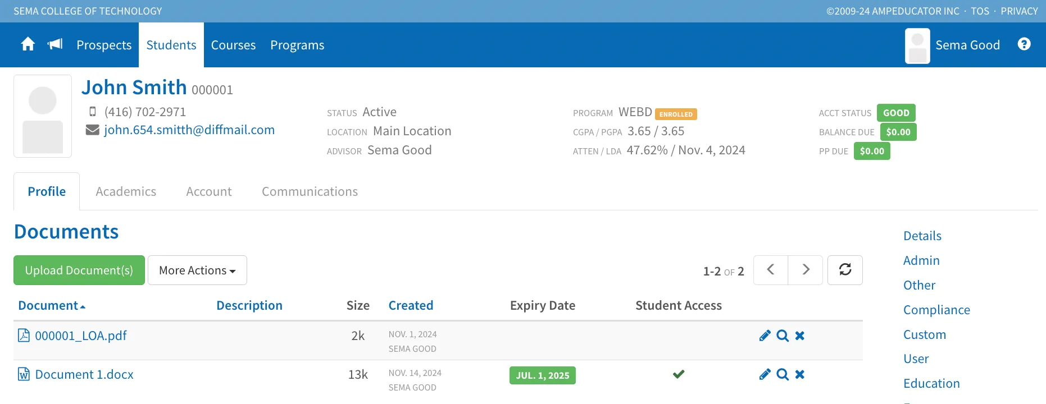Click Upload Document(s) button
The image size is (1046, 404).
click(x=79, y=270)
